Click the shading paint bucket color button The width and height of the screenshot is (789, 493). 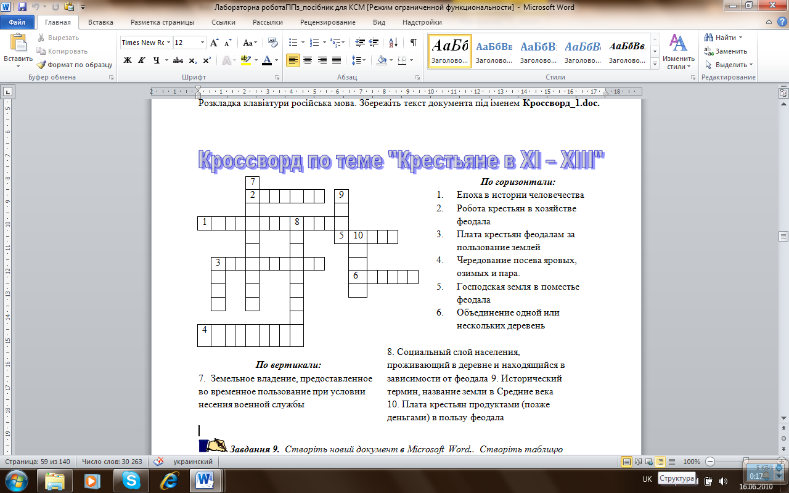[x=382, y=60]
